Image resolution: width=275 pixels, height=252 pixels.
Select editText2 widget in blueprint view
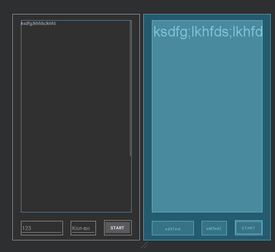[x=214, y=228]
